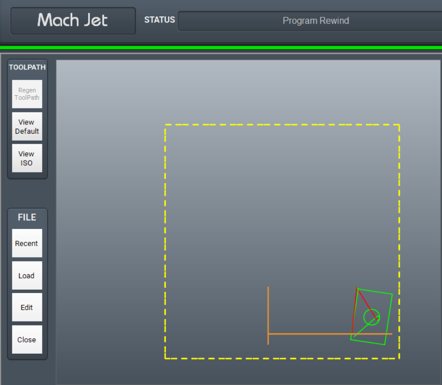Click the Regen ToolPath button
The height and width of the screenshot is (385, 442).
(x=27, y=94)
